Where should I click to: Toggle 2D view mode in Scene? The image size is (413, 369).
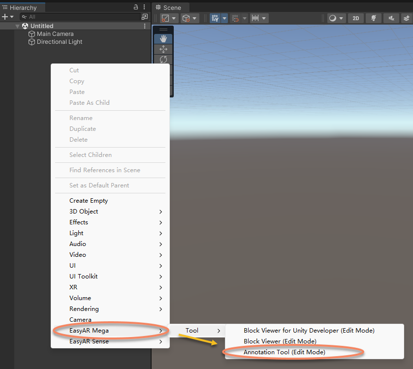(355, 18)
